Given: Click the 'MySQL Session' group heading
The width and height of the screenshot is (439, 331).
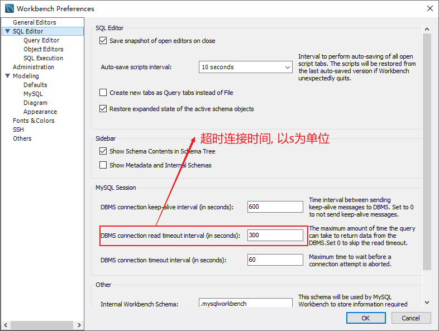Looking at the screenshot, I should point(116,188).
